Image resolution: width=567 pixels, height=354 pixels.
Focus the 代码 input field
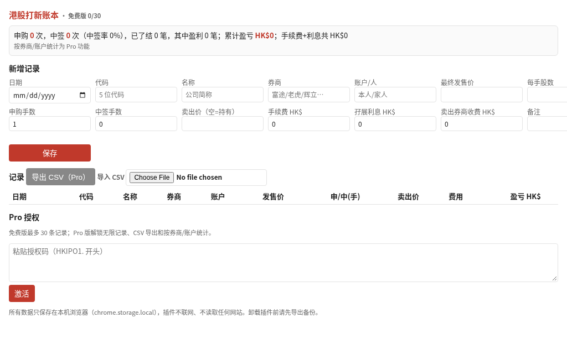point(136,95)
